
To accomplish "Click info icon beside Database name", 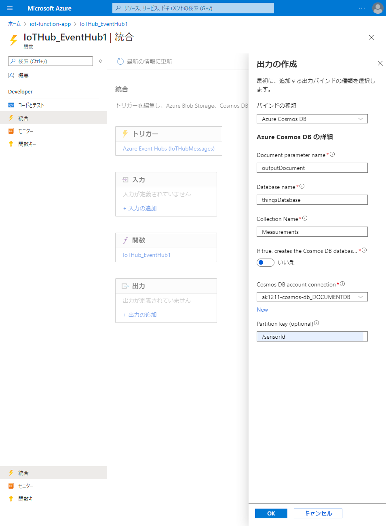I will tap(302, 186).
